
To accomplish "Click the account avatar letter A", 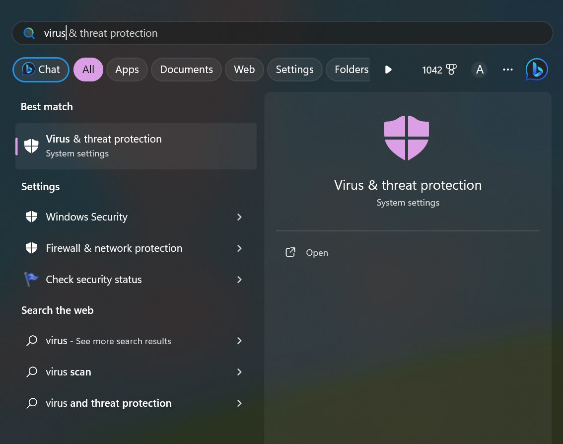I will tap(480, 70).
